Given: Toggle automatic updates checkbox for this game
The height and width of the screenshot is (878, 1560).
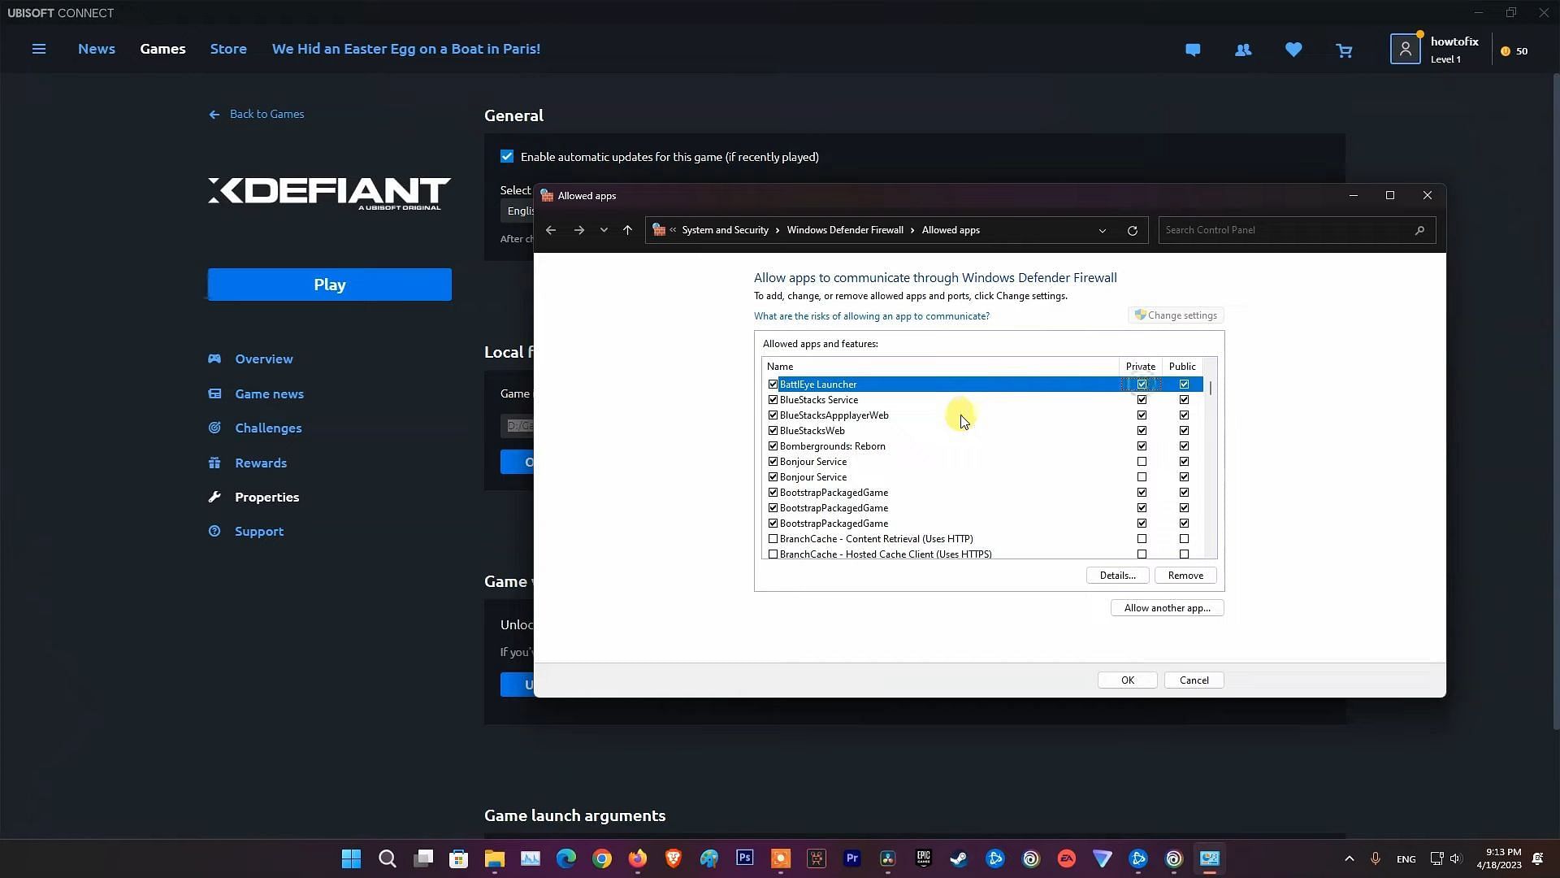Looking at the screenshot, I should [x=507, y=156].
